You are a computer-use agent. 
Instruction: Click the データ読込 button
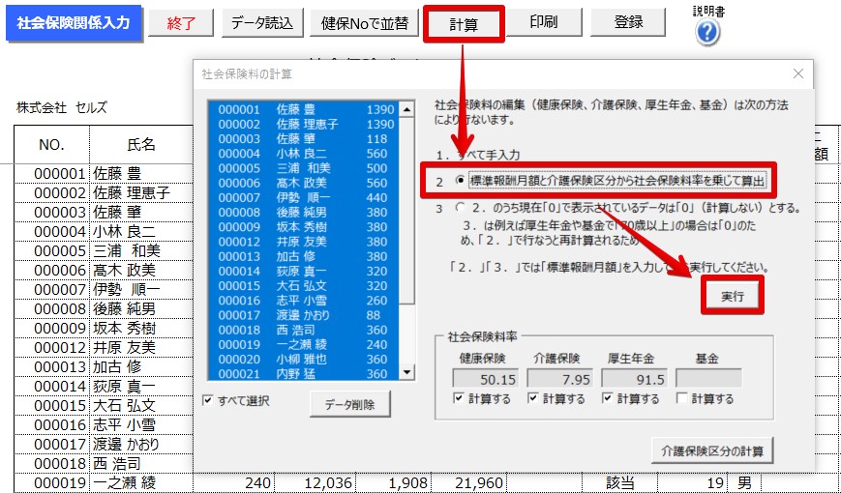(261, 23)
